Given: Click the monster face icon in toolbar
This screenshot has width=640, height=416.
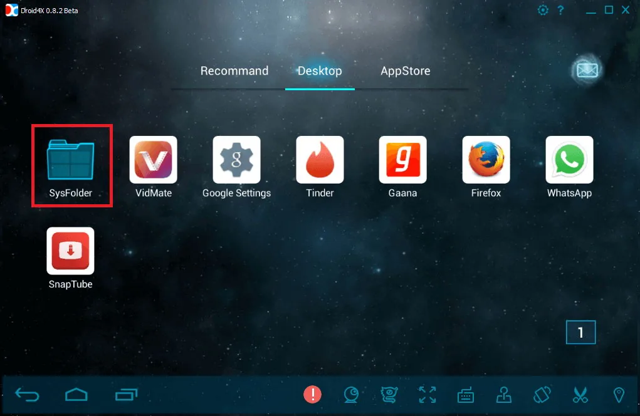Looking at the screenshot, I should pyautogui.click(x=389, y=395).
